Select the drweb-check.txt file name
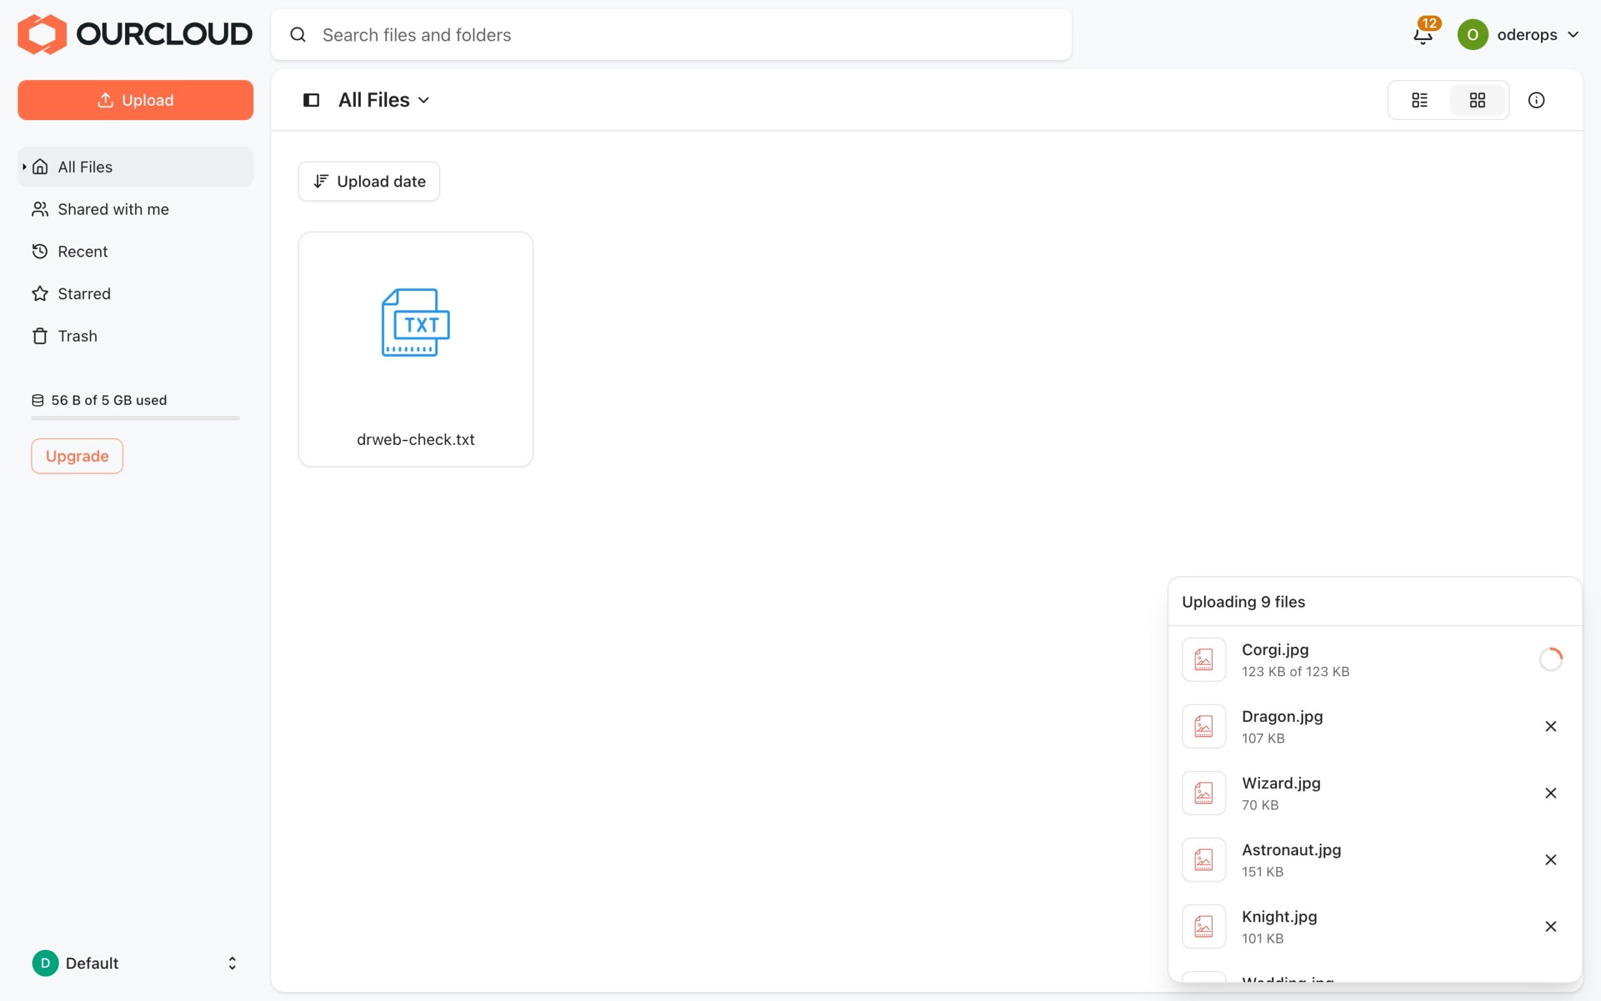Screen dimensions: 1601x1001 coord(415,439)
